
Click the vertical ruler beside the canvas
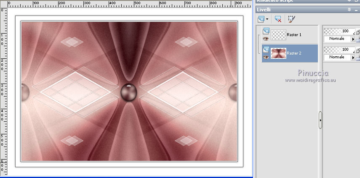click(4, 92)
